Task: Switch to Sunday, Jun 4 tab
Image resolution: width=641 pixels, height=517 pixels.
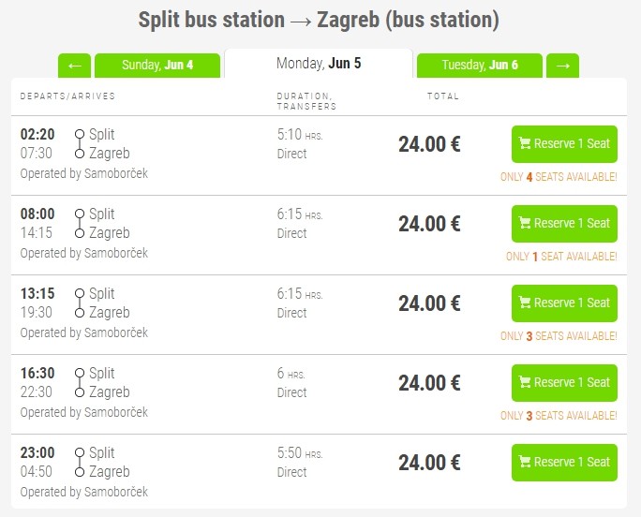Action: [x=157, y=66]
